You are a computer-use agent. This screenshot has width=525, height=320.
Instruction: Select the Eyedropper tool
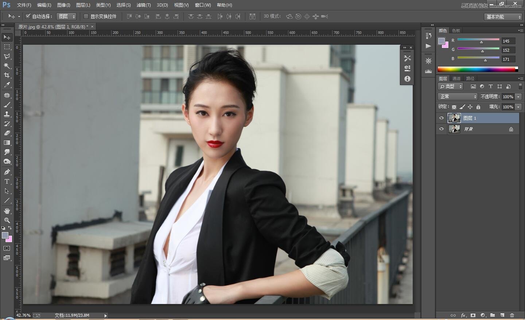coord(7,85)
